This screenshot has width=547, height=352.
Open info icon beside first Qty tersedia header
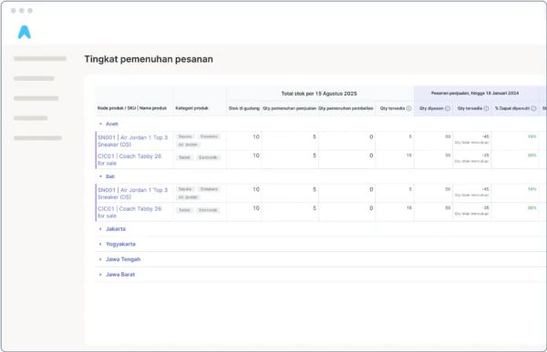pyautogui.click(x=408, y=108)
